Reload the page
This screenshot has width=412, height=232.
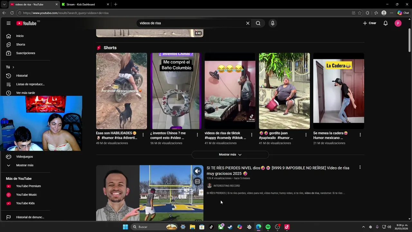pos(12,13)
